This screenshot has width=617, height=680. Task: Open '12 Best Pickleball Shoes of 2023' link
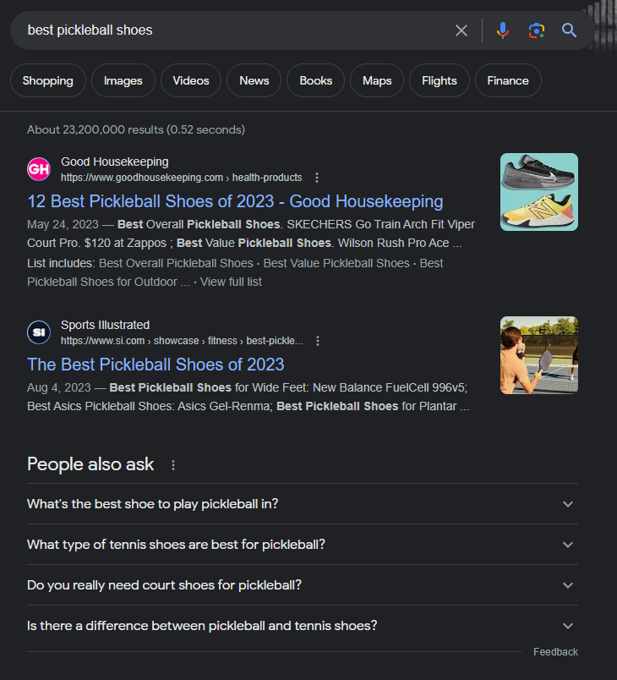pos(235,201)
